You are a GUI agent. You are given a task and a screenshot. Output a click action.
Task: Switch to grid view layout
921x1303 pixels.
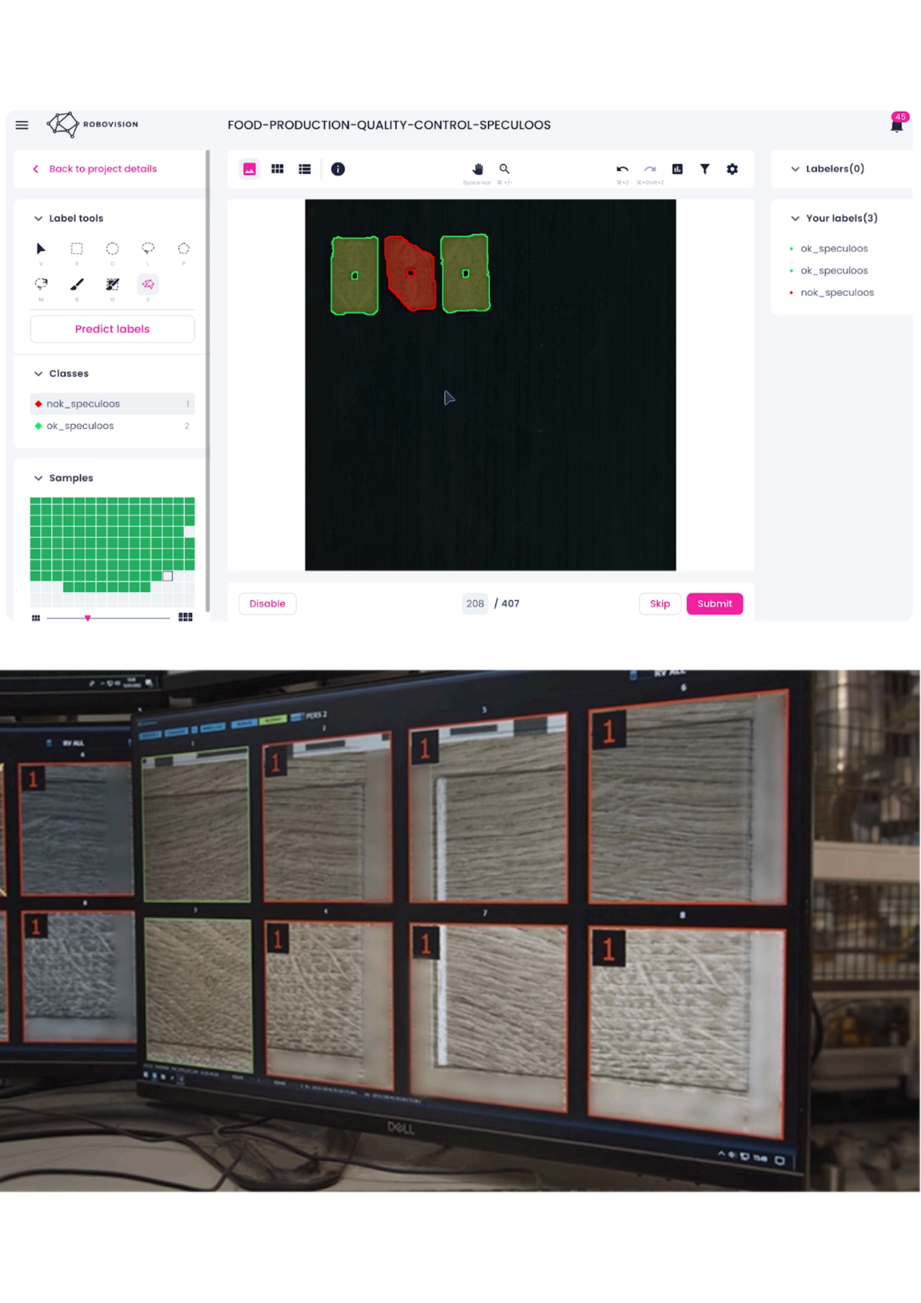[278, 169]
